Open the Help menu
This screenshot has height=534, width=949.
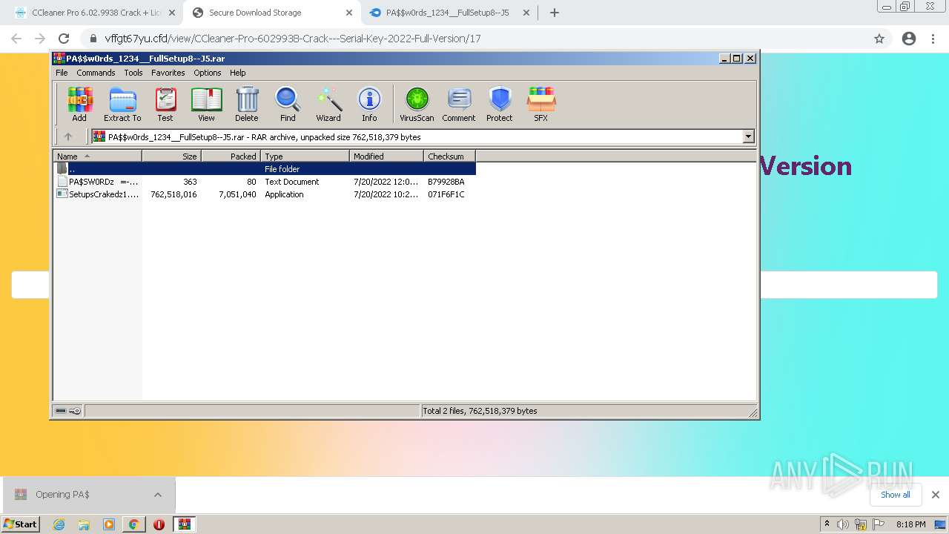(238, 73)
